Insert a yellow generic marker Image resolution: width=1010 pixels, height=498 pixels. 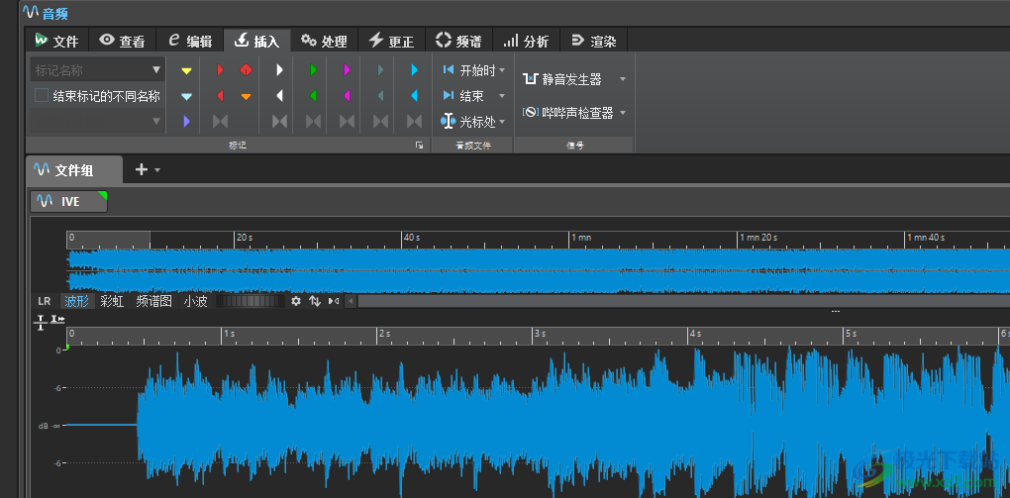pos(186,71)
